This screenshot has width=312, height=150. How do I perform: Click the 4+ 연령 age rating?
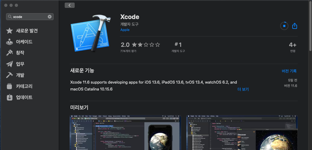tap(293, 47)
